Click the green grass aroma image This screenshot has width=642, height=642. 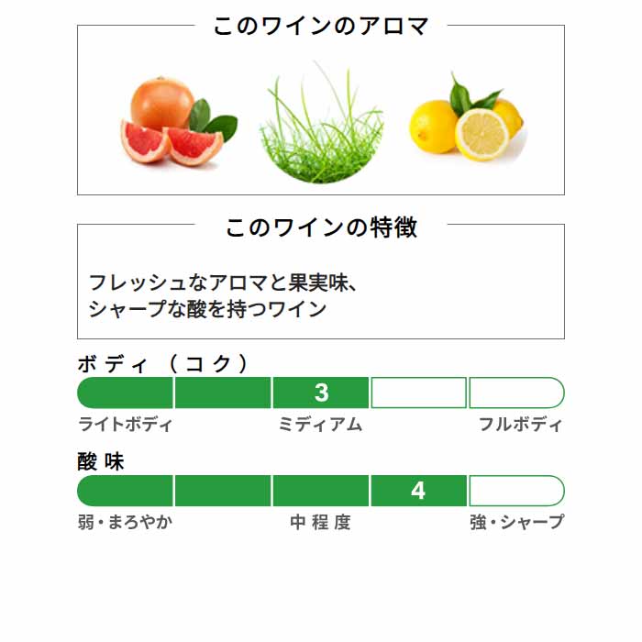321,122
